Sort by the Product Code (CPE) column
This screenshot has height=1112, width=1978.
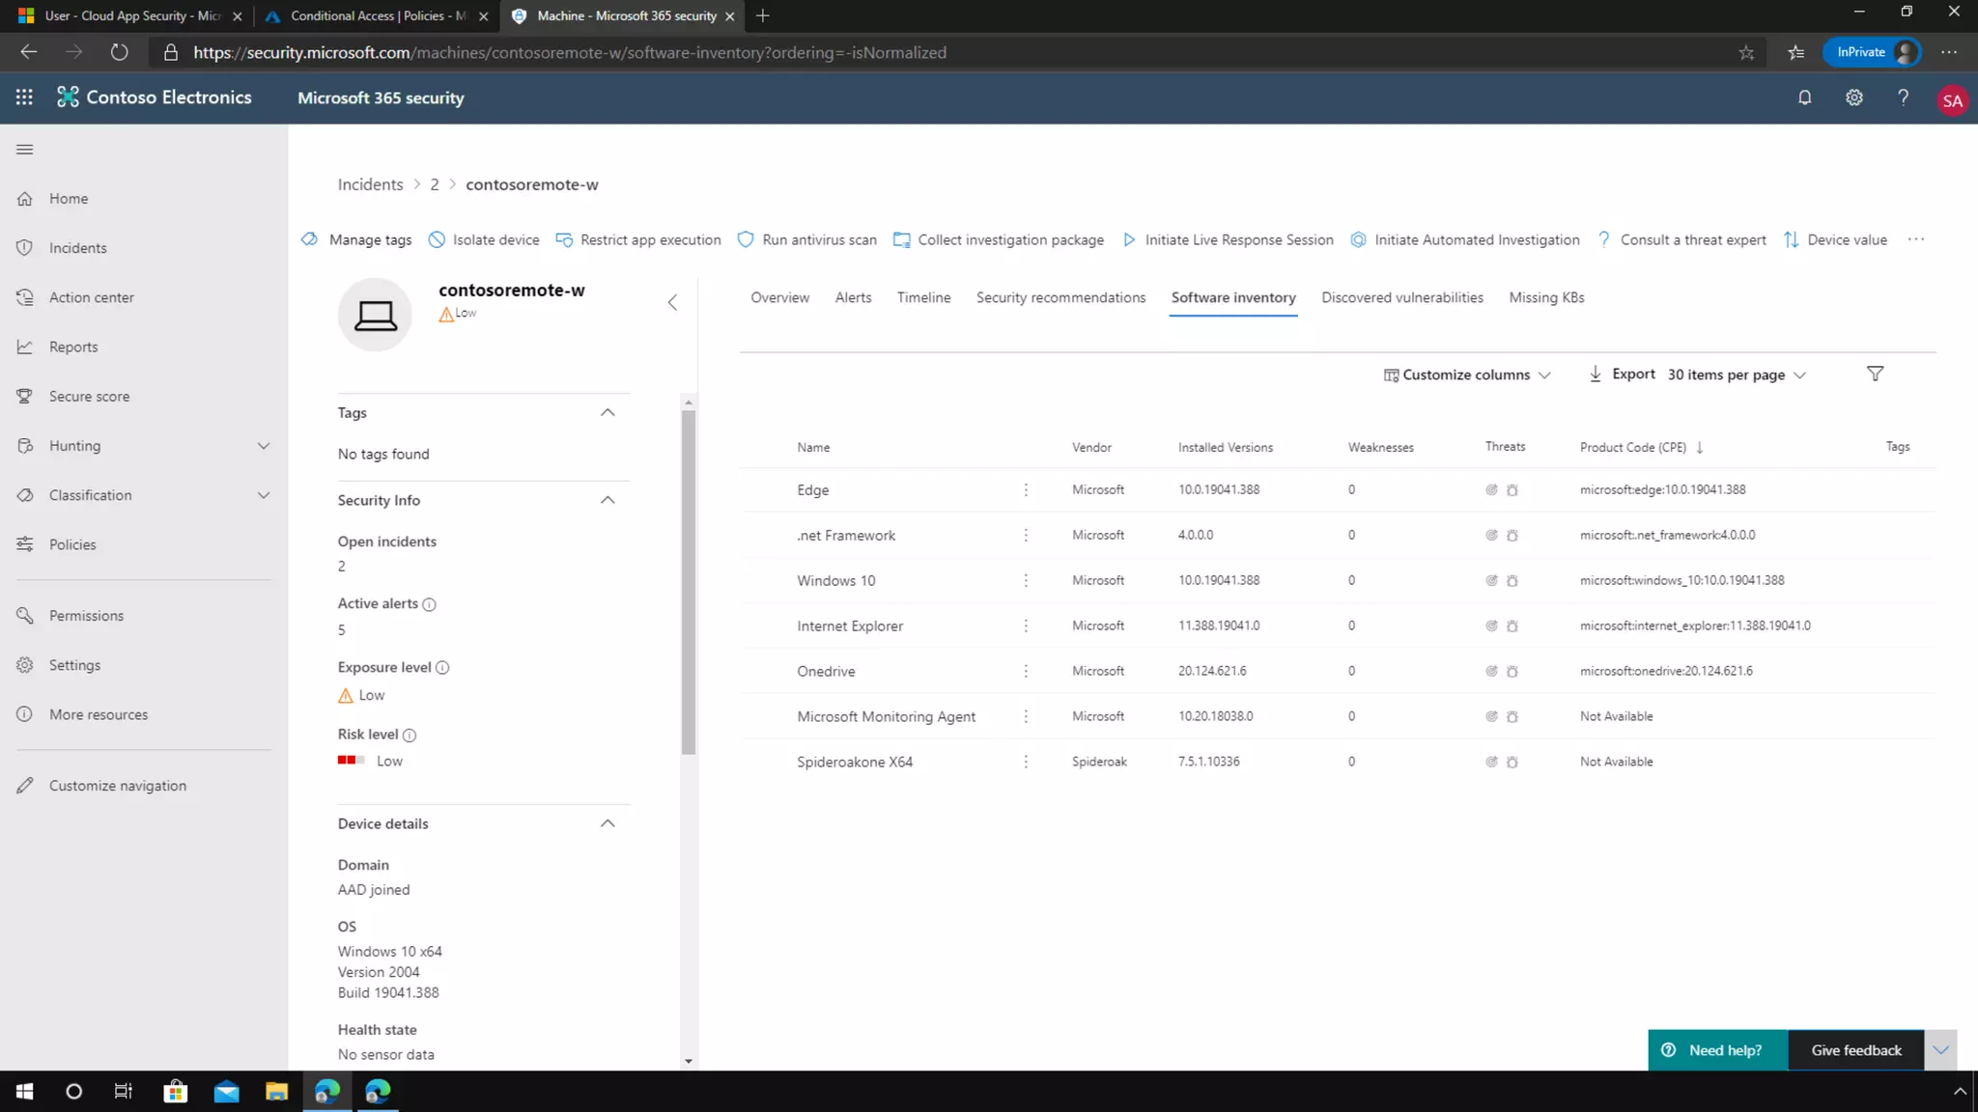[1633, 447]
